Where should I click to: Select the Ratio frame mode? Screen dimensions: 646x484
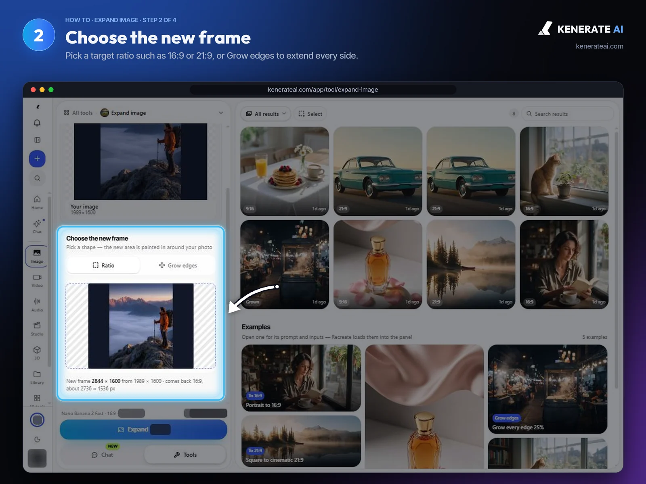103,265
